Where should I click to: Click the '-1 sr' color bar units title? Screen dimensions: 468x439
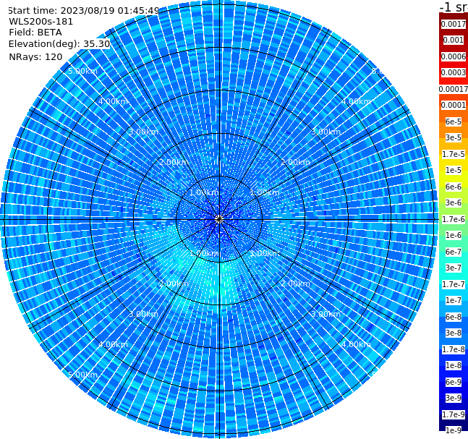454,7
